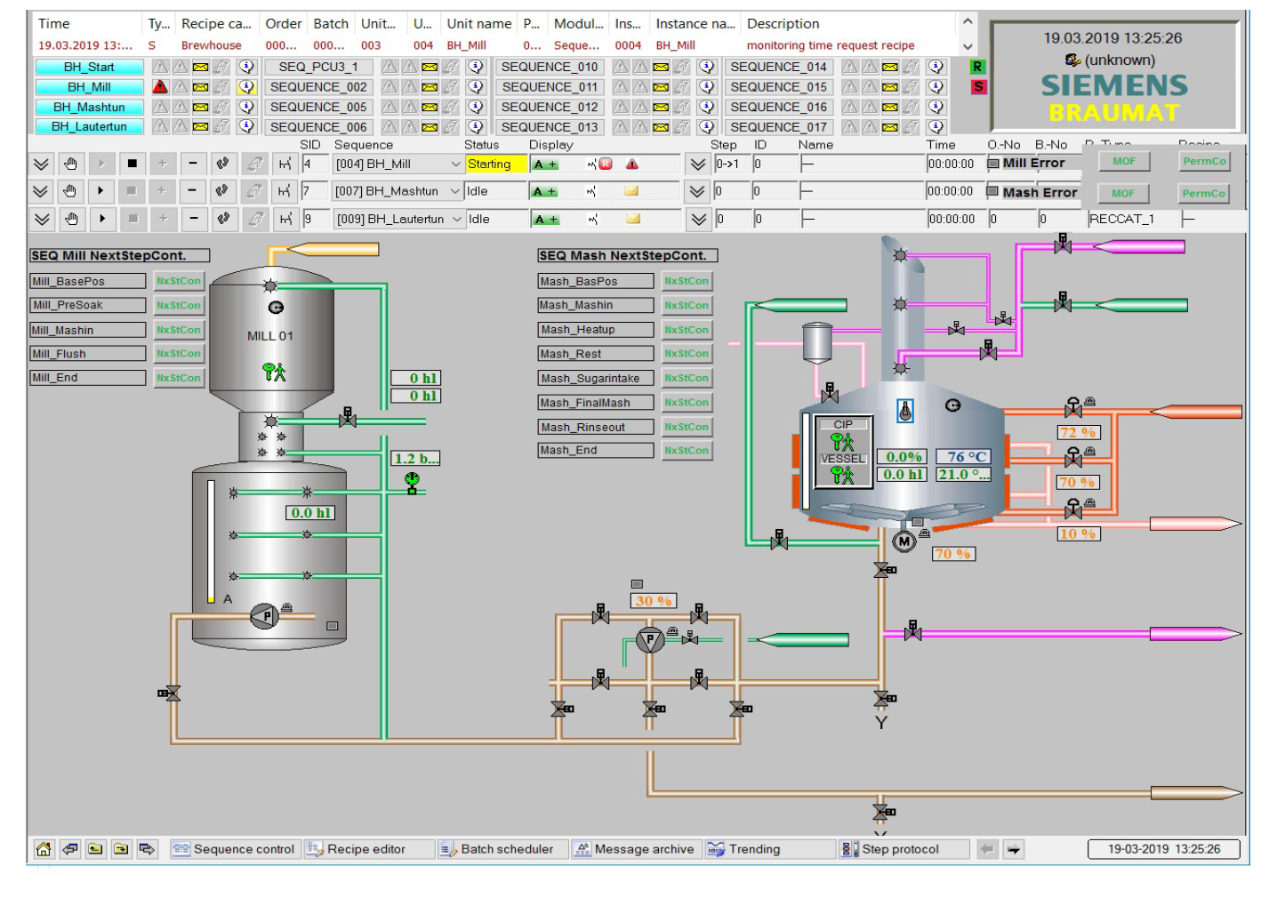Expand step details chevron for BH_Mill row
This screenshot has width=1277, height=914.
[x=698, y=164]
